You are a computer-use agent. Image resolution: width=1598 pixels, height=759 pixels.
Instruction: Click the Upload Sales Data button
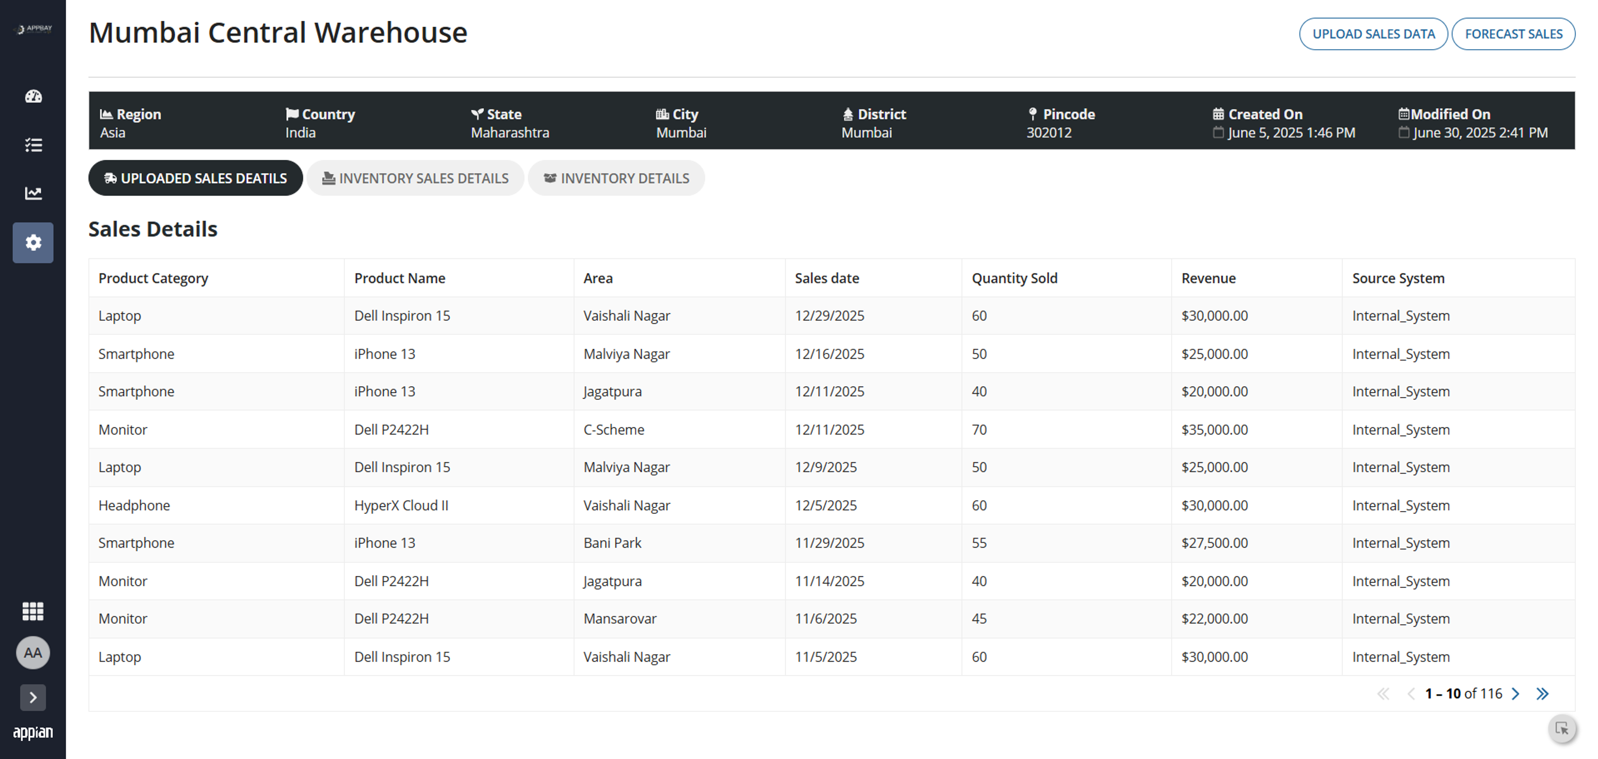pos(1373,34)
